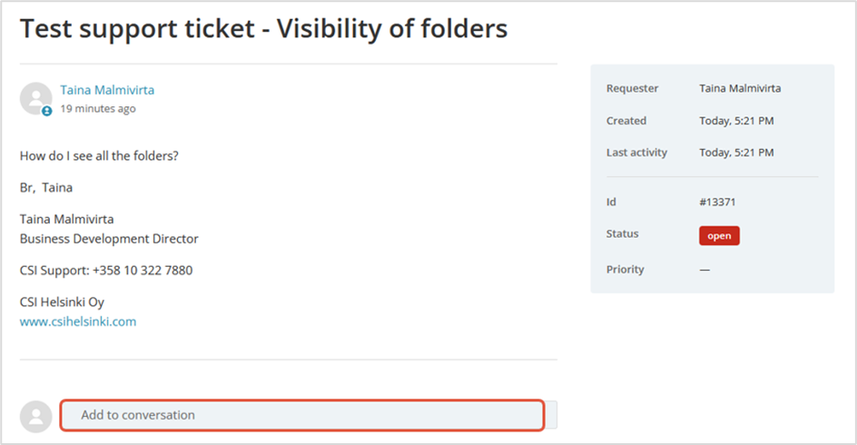Viewport: 857px width, 445px height.
Task: Click the small user badge on the avatar
Action: [47, 111]
